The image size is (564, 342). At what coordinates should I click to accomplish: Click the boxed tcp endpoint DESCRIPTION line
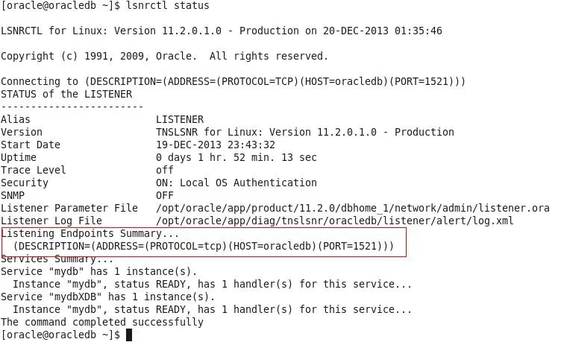coord(204,246)
